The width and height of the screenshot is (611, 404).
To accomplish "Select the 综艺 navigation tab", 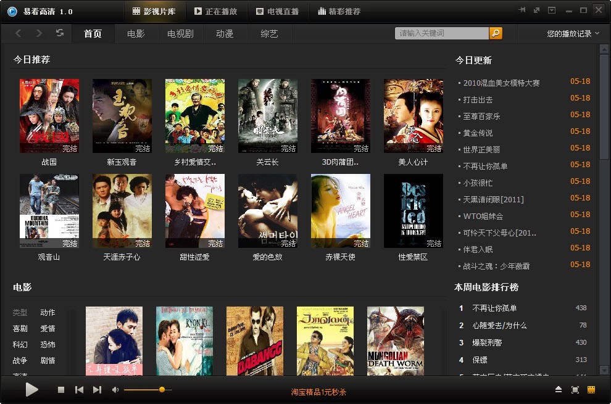I will 269,33.
